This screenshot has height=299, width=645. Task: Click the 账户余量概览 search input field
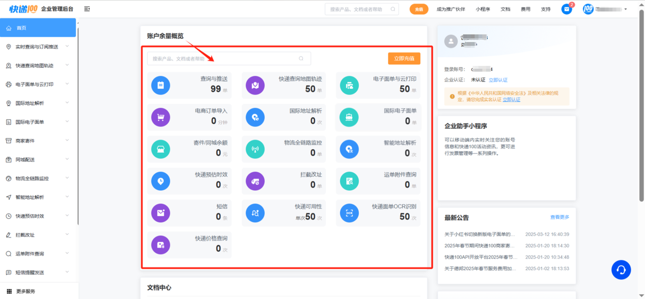pos(229,58)
